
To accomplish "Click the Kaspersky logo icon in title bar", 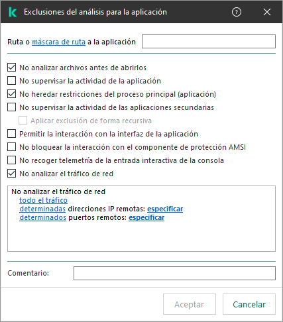I will [13, 12].
